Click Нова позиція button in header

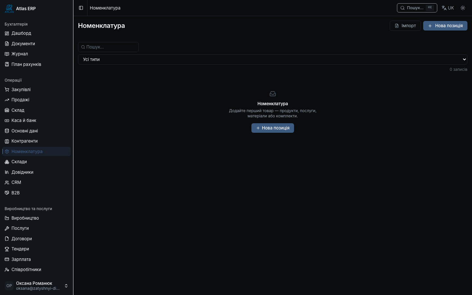click(x=445, y=26)
